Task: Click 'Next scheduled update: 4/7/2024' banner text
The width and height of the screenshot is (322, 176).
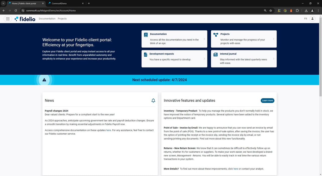Action: click(x=159, y=80)
